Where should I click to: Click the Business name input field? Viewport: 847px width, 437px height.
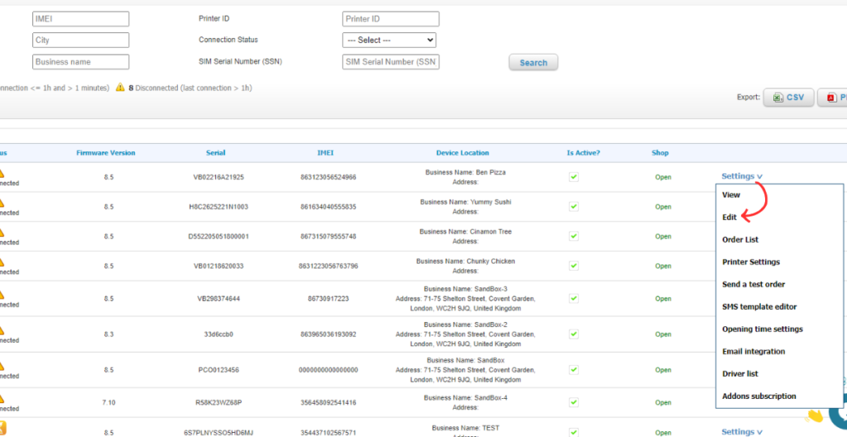point(81,62)
